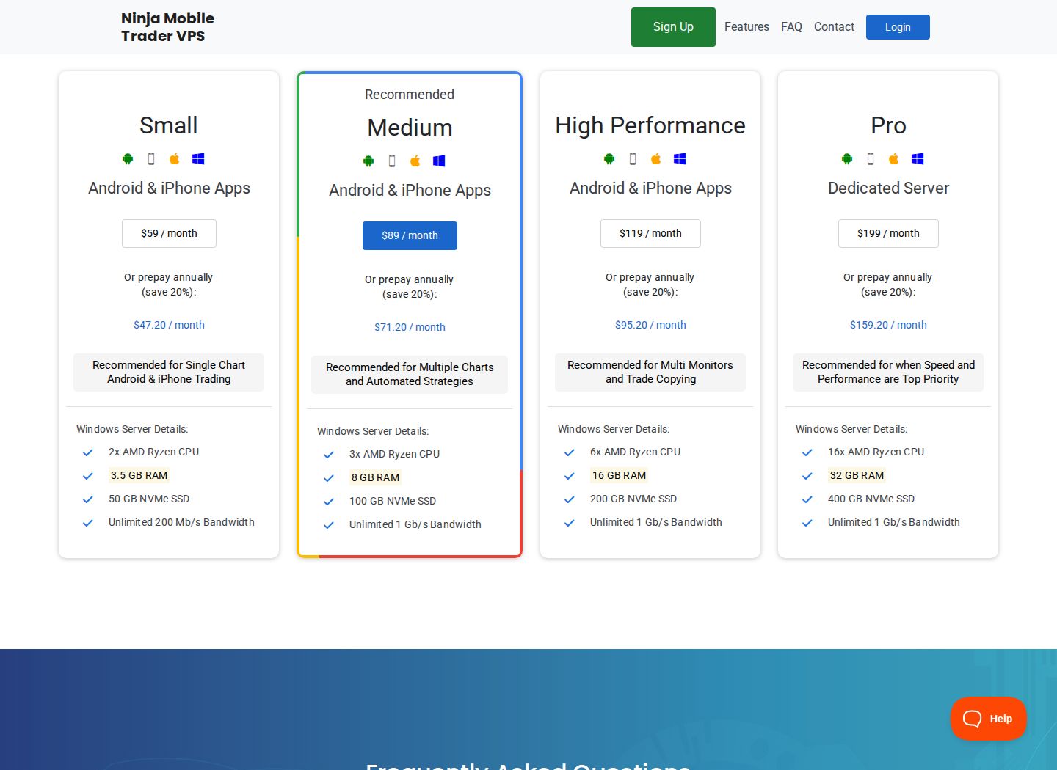Click the Windows icon in Small plan
The image size is (1057, 770).
click(x=198, y=158)
